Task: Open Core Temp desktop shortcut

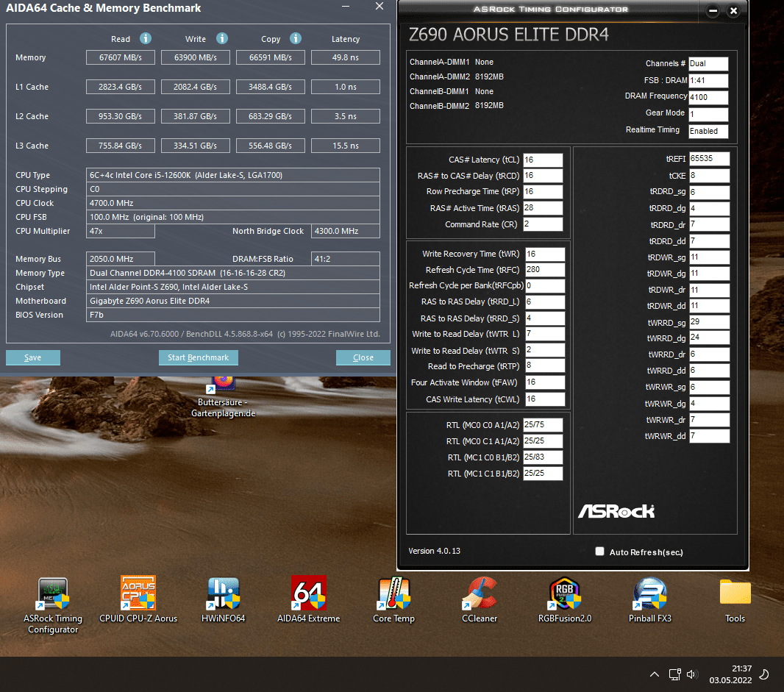Action: pyautogui.click(x=394, y=600)
